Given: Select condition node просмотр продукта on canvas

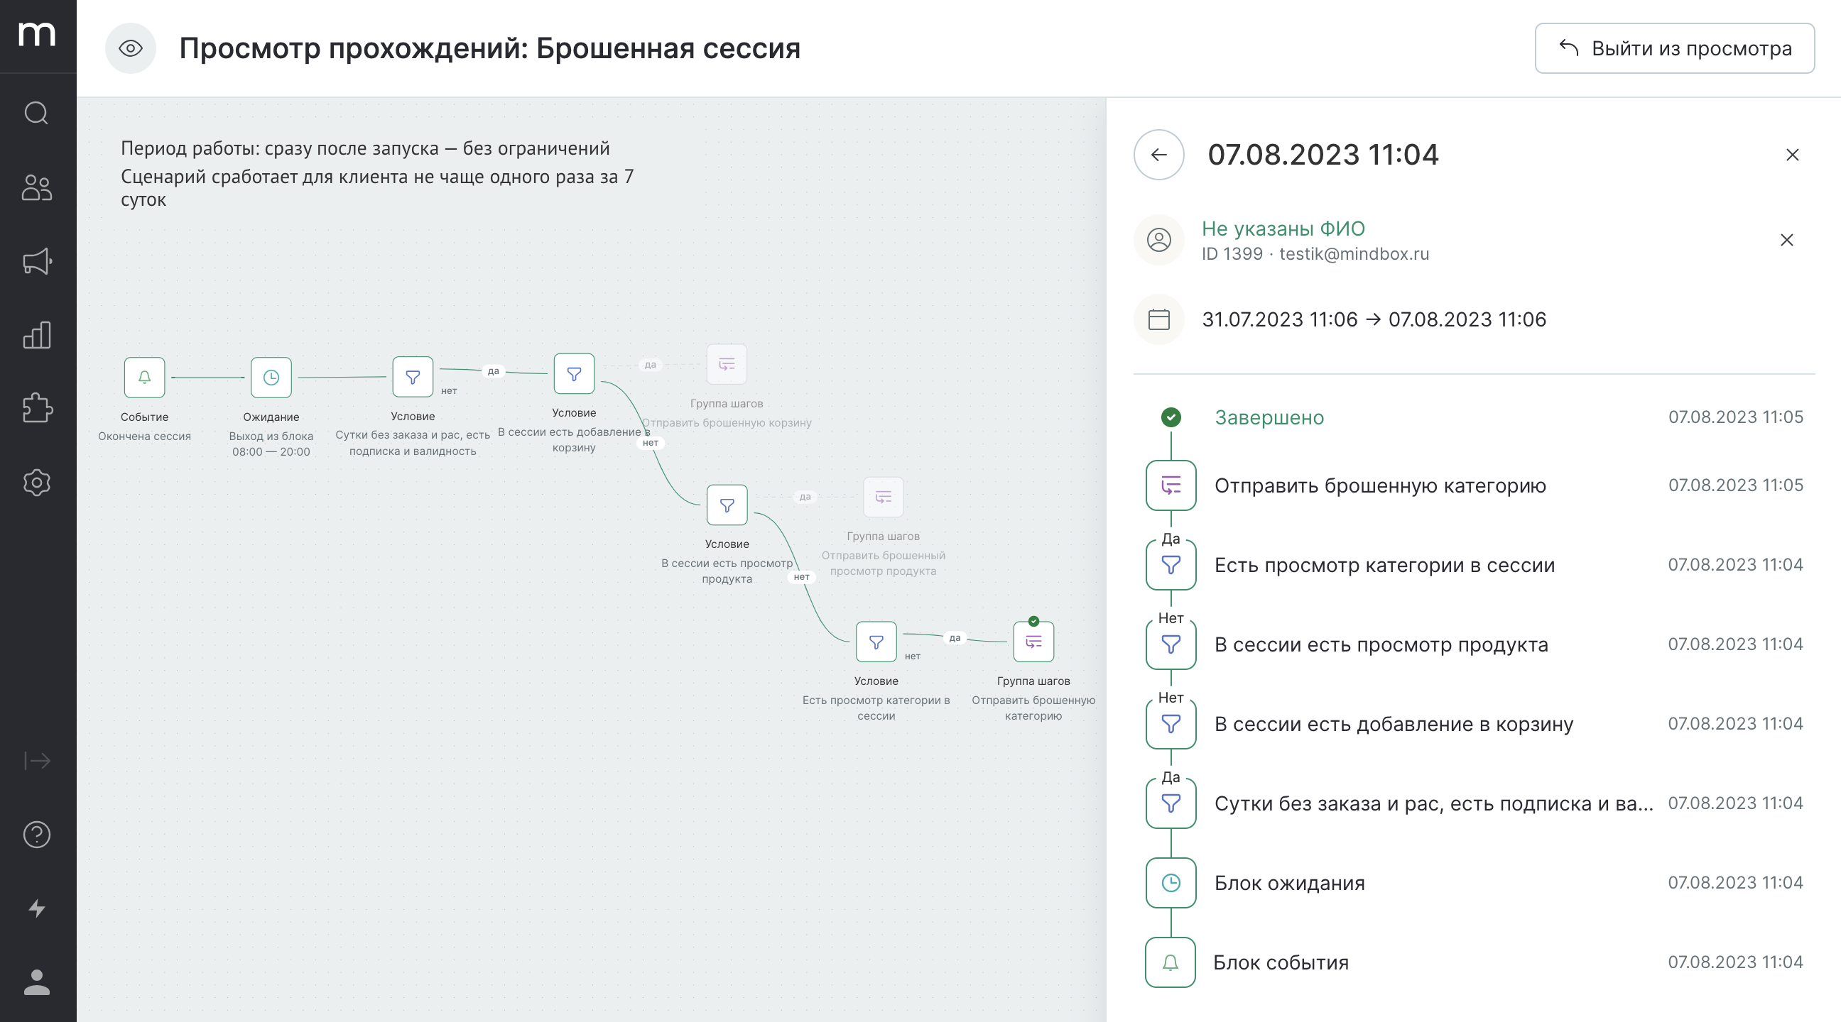Looking at the screenshot, I should tap(727, 505).
